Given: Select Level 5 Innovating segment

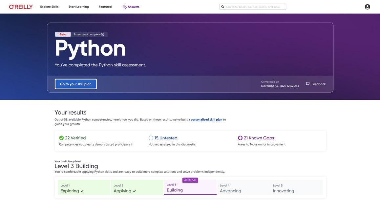Looking at the screenshot, I should pos(296,188).
